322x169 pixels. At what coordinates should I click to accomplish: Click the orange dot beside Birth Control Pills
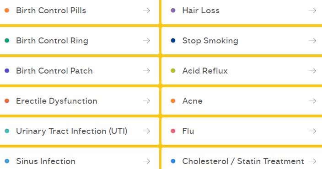click(7, 10)
